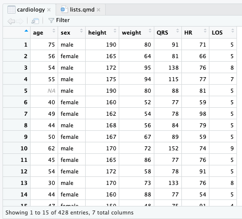Viewport: 242px width, 219px height.
Task: Sort by sex column arrows
Action: coord(81,31)
